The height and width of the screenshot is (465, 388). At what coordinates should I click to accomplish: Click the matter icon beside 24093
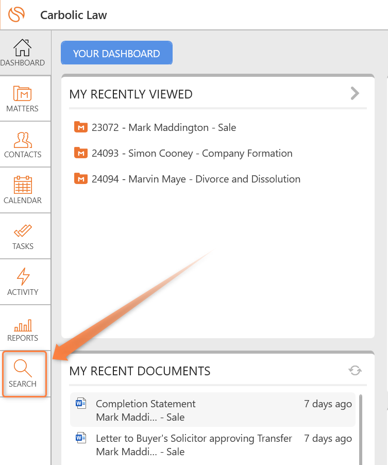[80, 153]
